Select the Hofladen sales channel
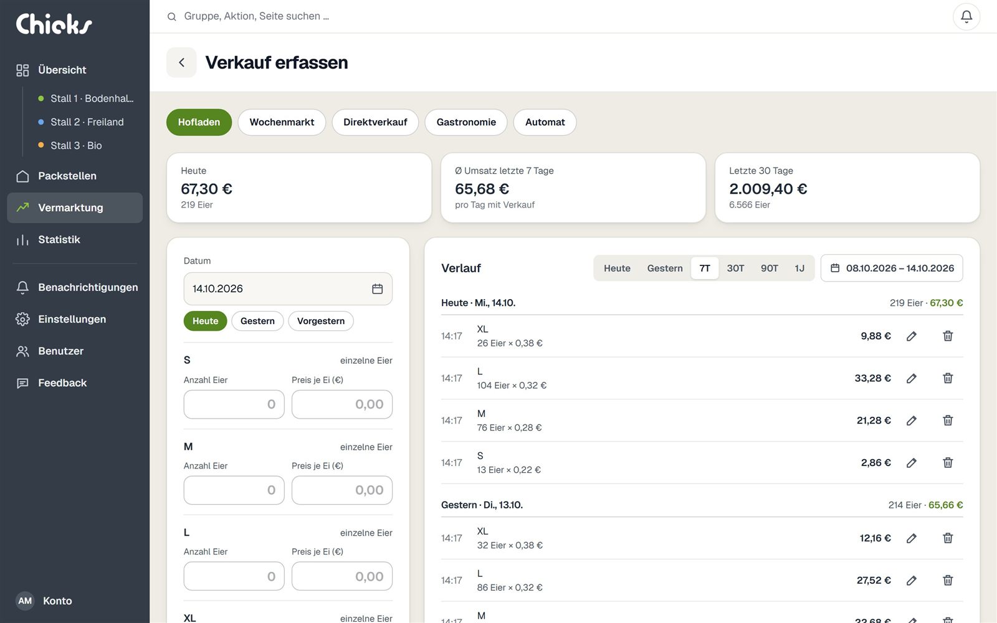997x623 pixels. click(199, 122)
